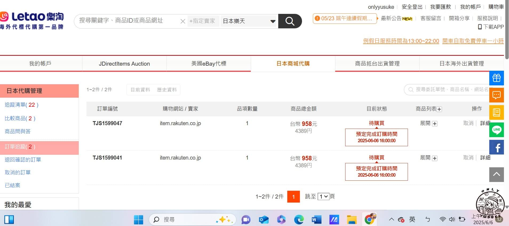The width and height of the screenshot is (509, 226).
Task: Open 訂單追蹤 in sidebar
Action: [20, 147]
